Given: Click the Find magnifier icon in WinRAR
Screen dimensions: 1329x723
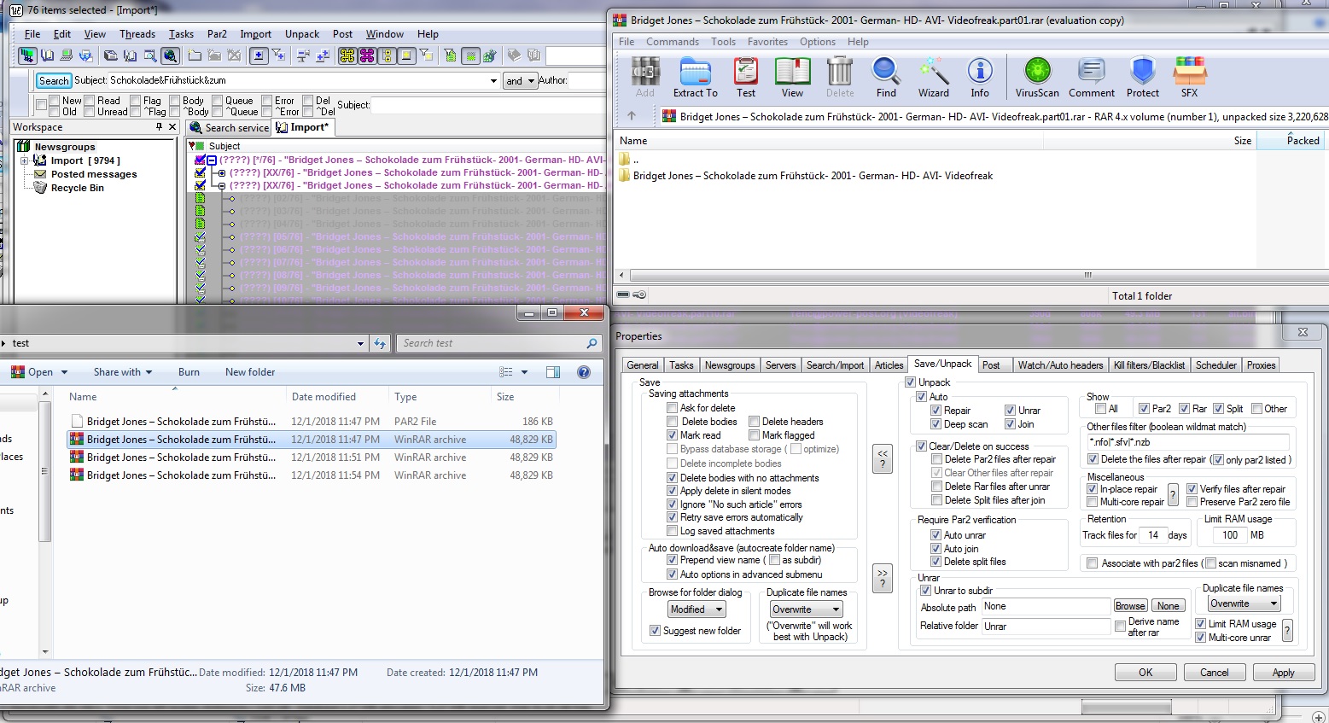Looking at the screenshot, I should point(886,77).
